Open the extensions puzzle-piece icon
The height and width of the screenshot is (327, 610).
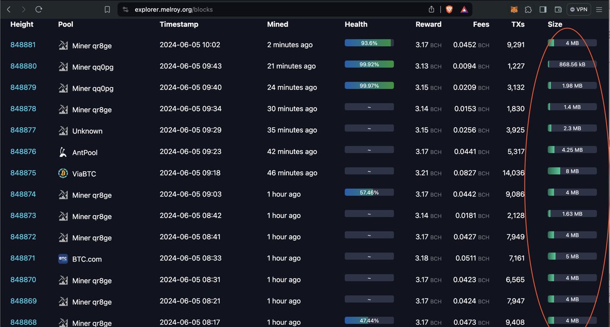(x=529, y=9)
